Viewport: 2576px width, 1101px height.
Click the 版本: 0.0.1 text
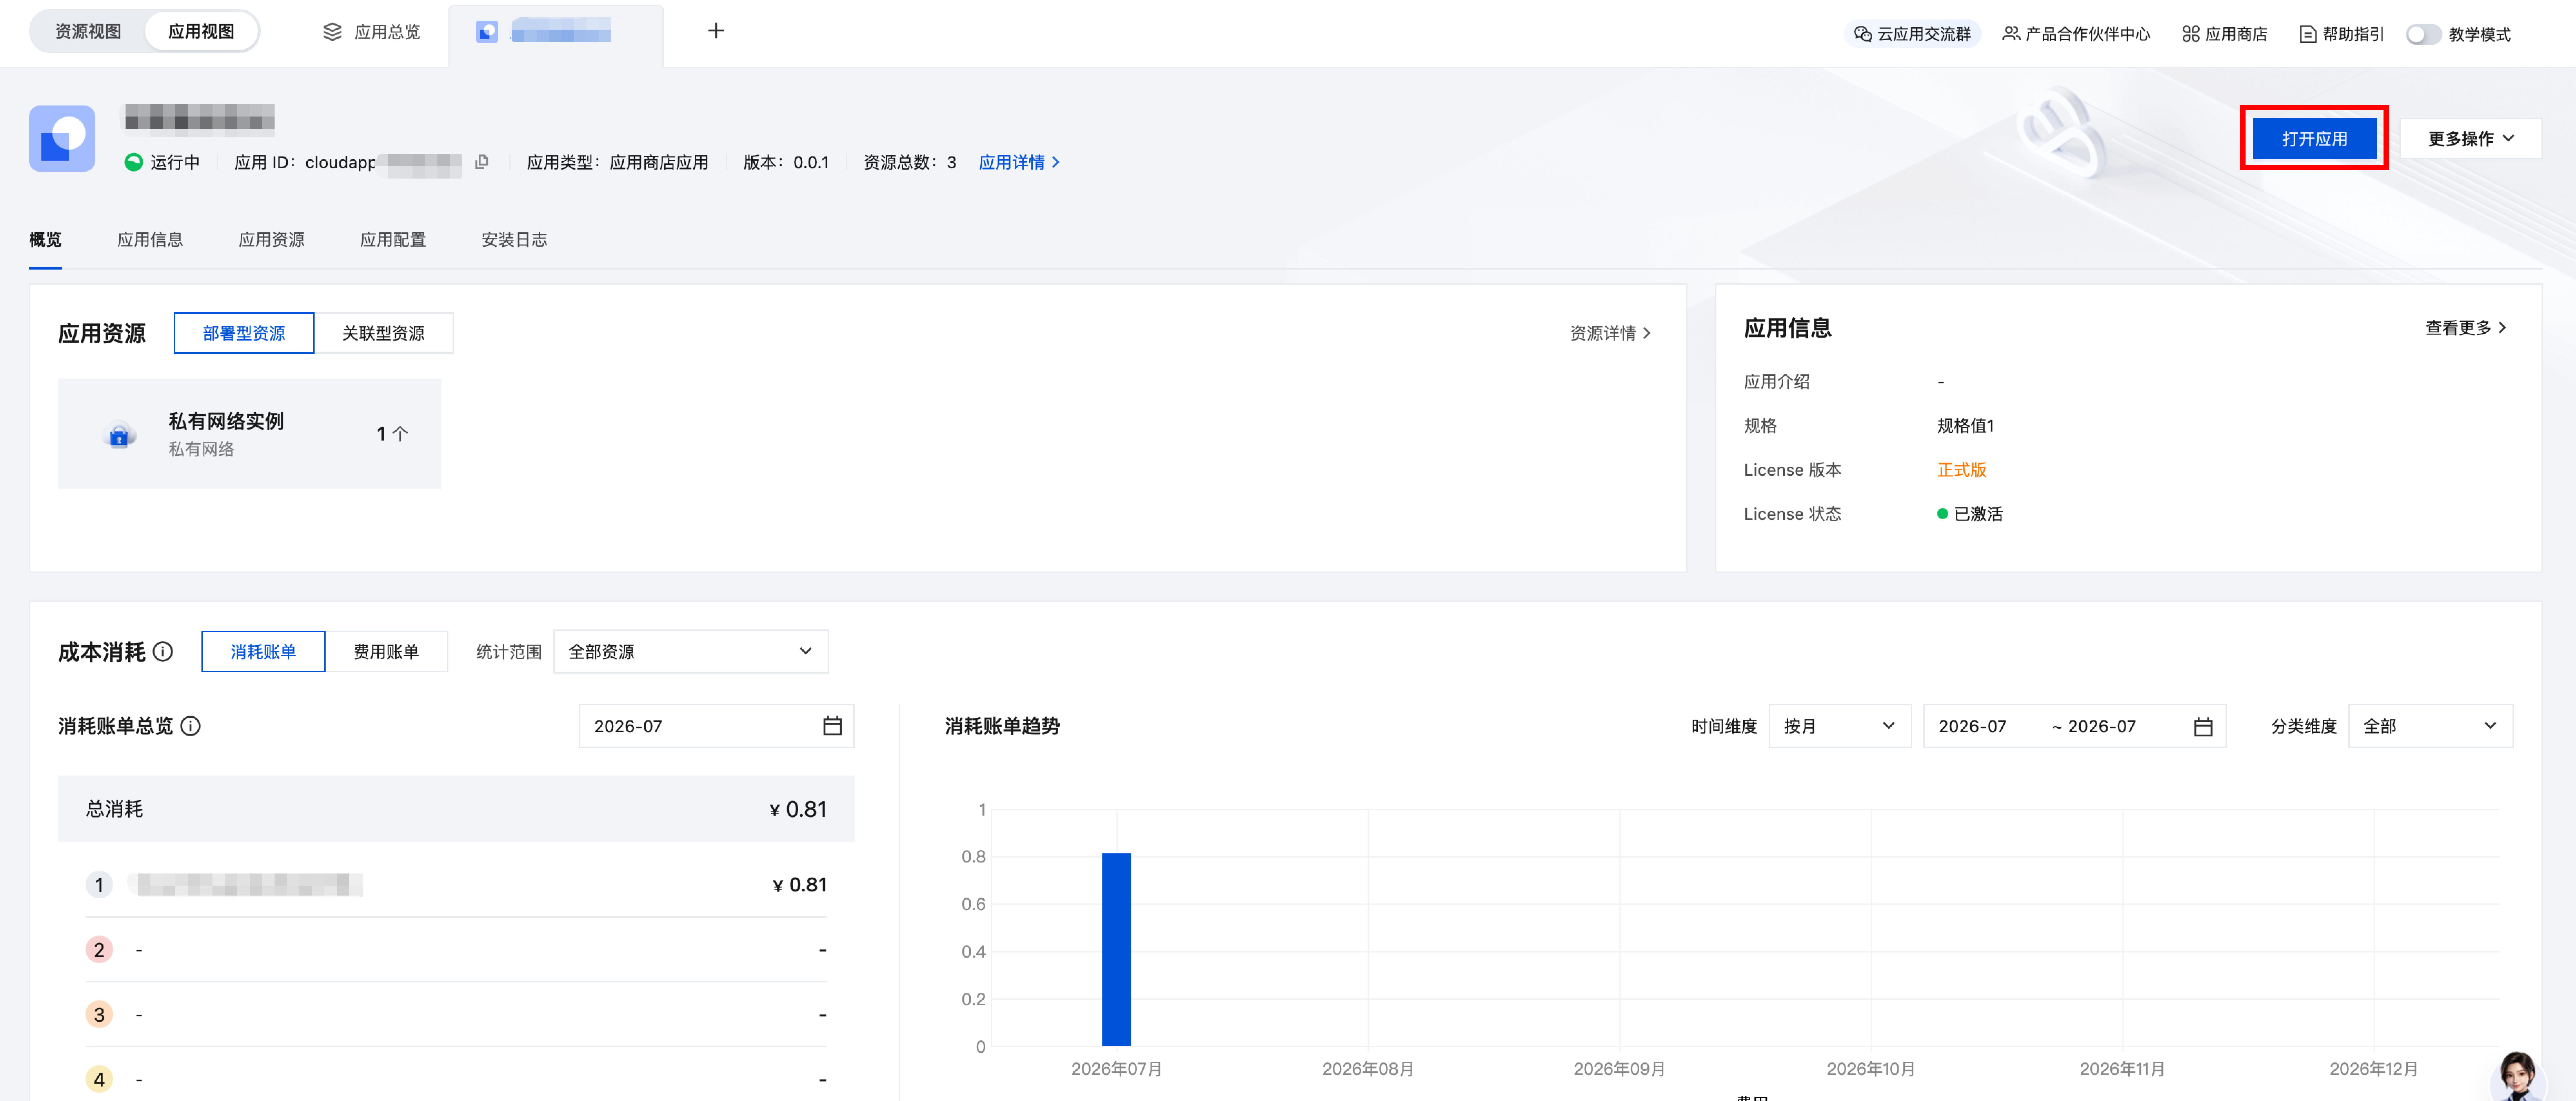tap(786, 162)
